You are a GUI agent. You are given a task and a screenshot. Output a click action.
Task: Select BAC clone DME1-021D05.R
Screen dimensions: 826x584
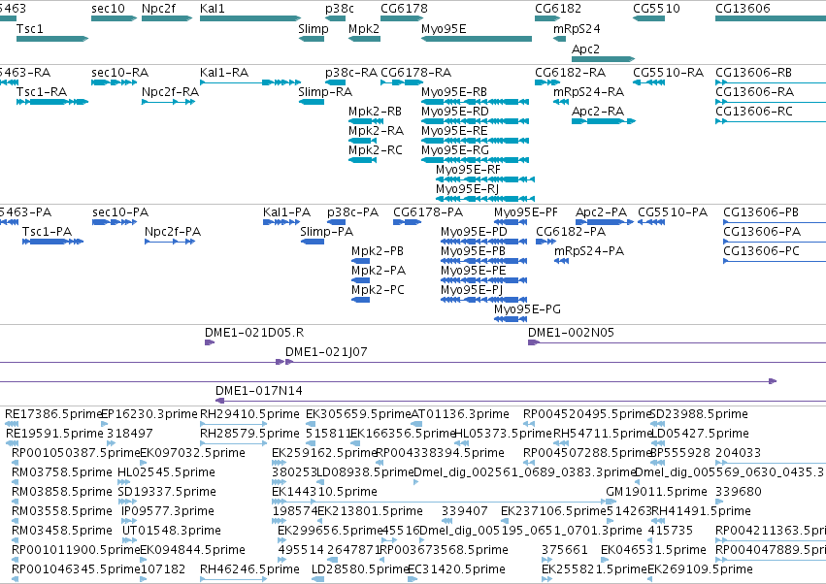coord(210,342)
